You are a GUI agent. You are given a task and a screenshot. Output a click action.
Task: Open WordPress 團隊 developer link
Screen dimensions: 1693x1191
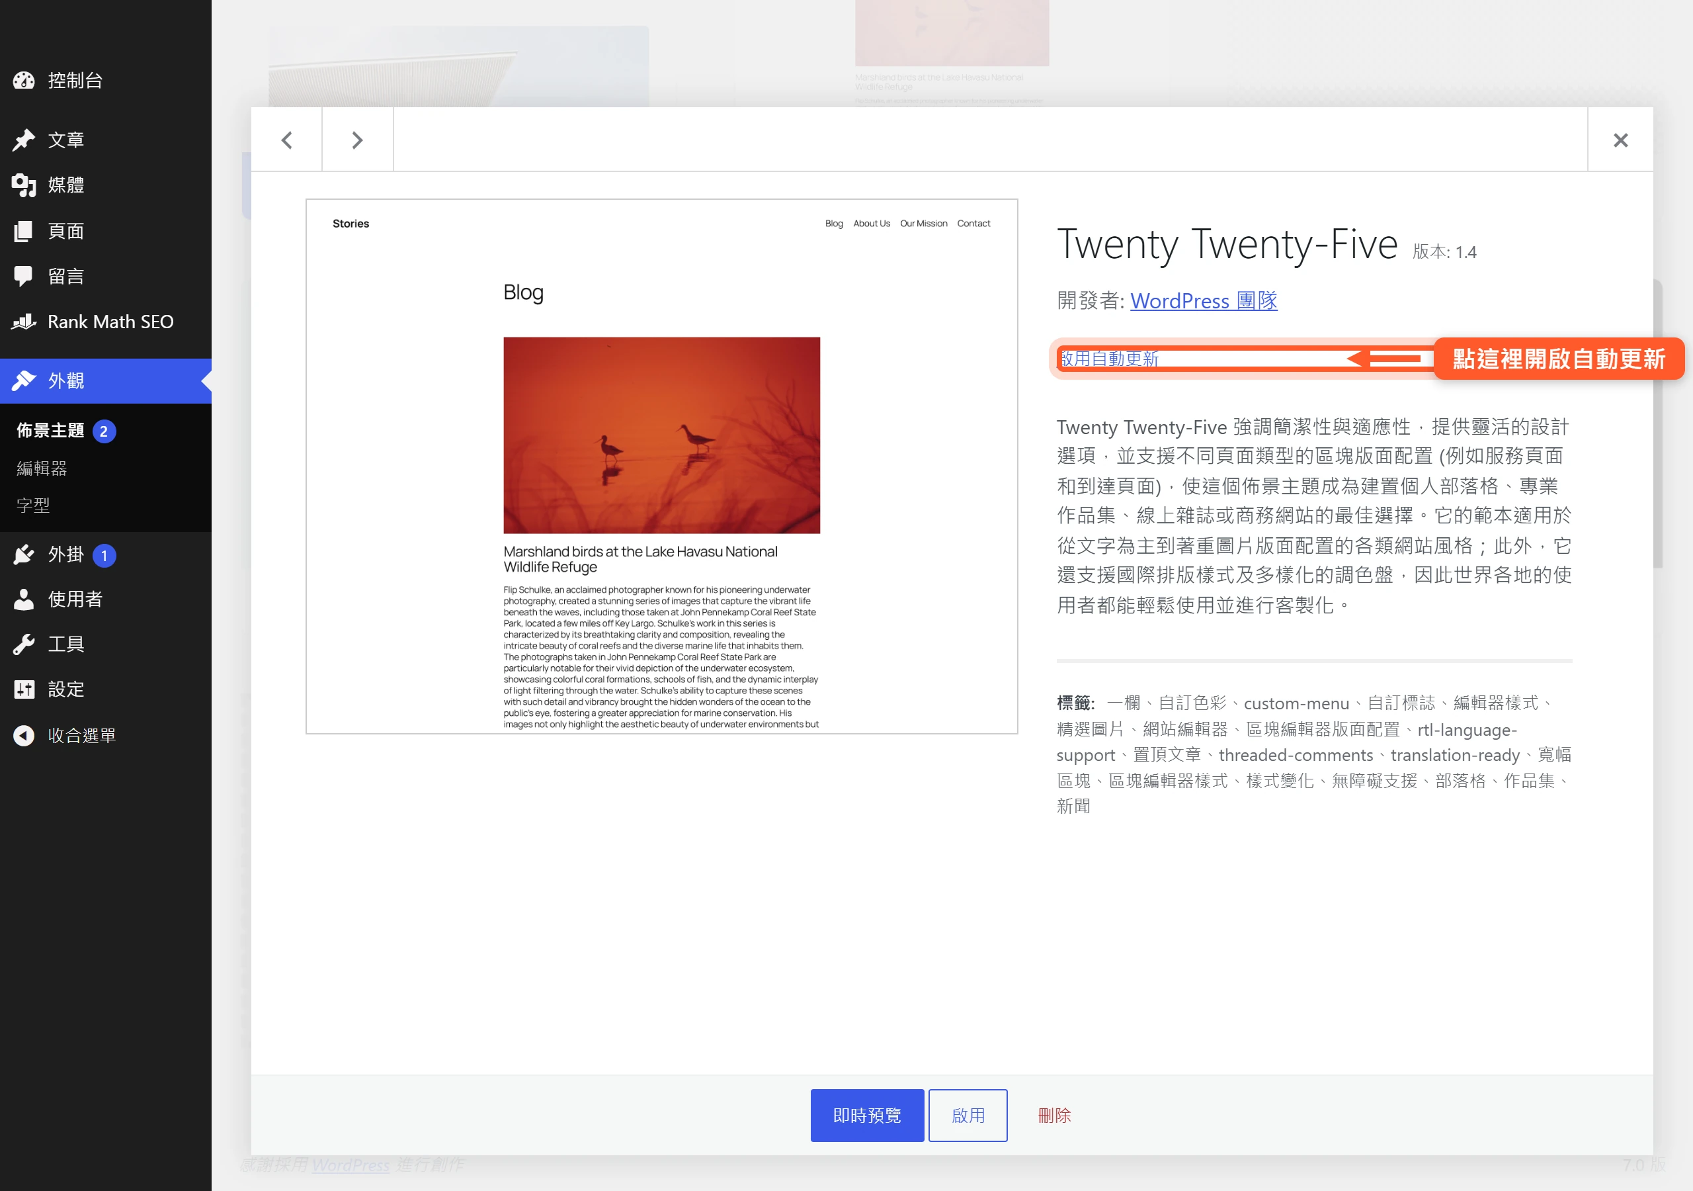[1204, 301]
